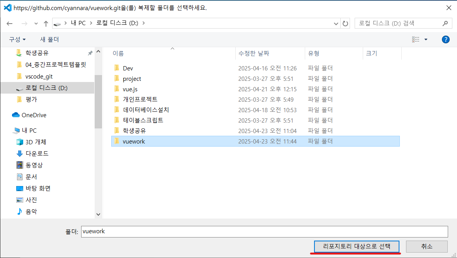Open the 3D 개체 folder
The height and width of the screenshot is (258, 457).
(x=36, y=142)
